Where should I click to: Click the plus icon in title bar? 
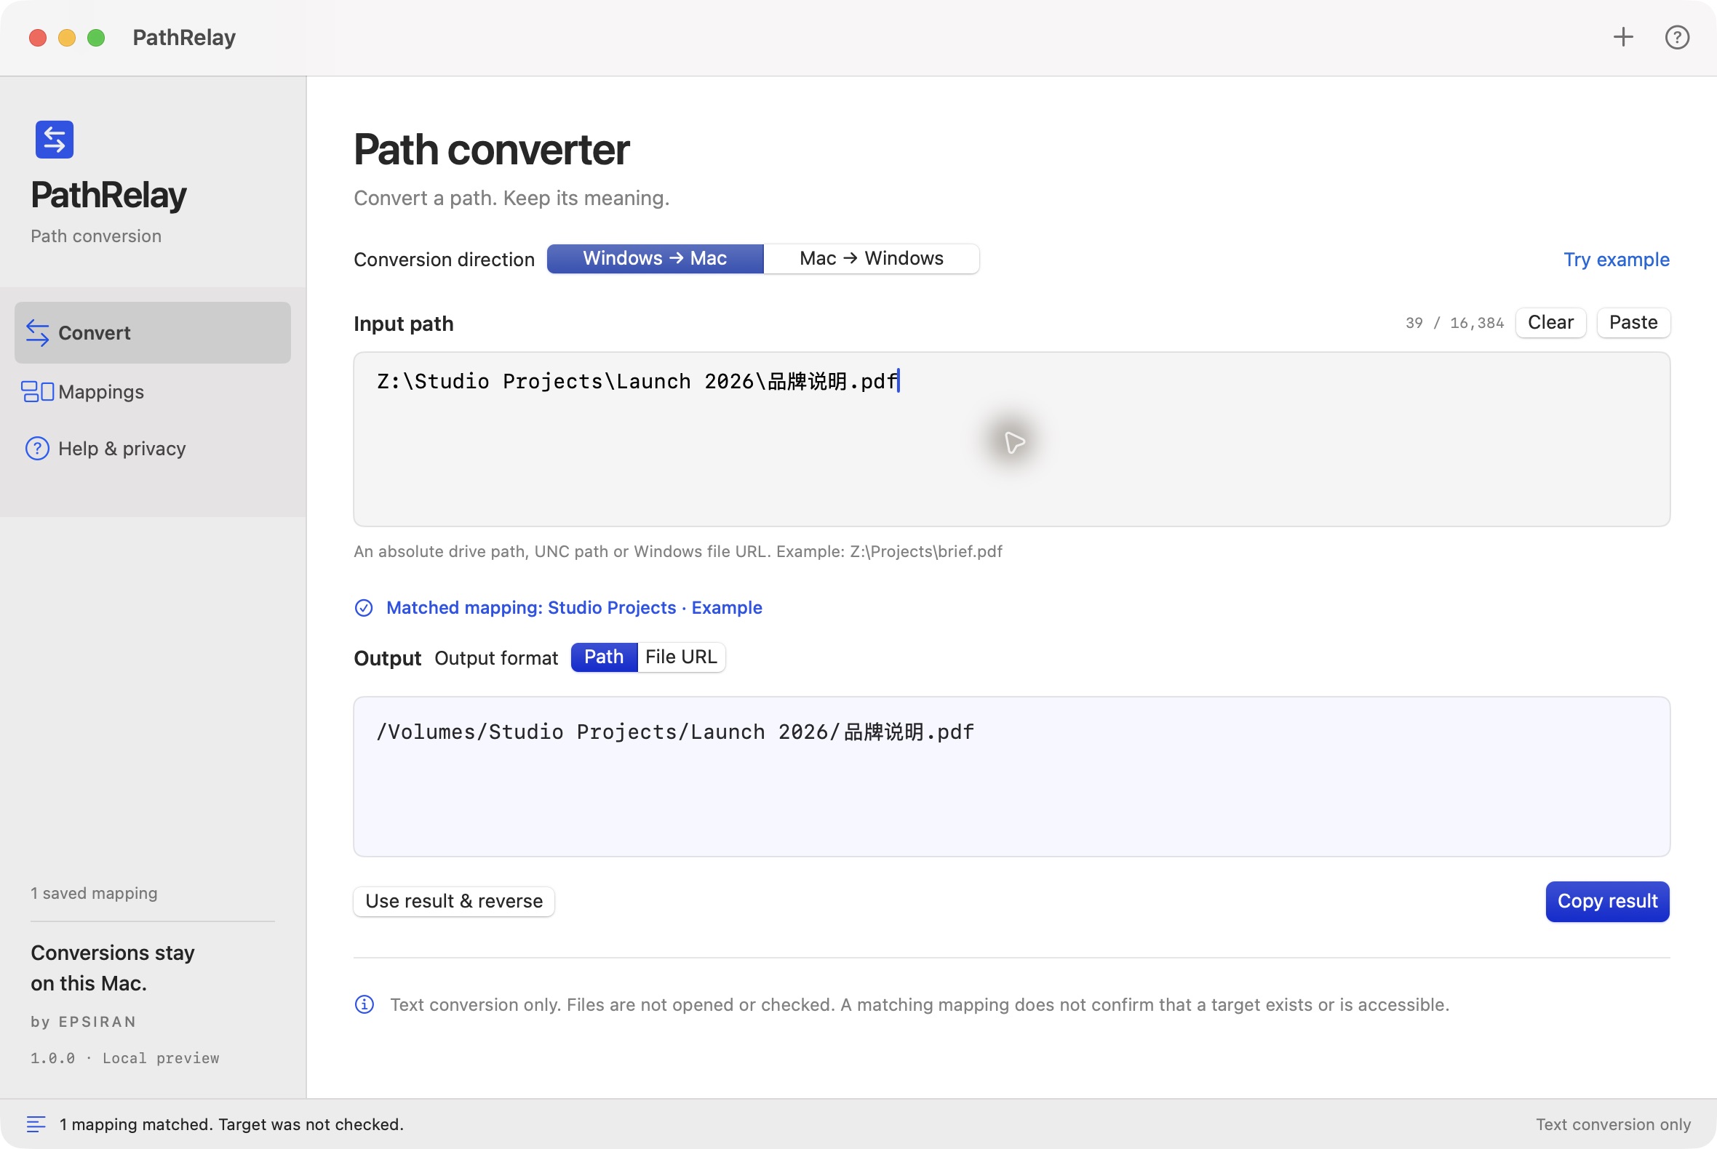pos(1623,36)
